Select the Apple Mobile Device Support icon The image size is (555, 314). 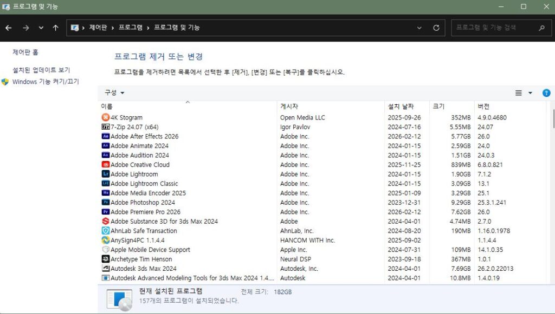pos(106,250)
